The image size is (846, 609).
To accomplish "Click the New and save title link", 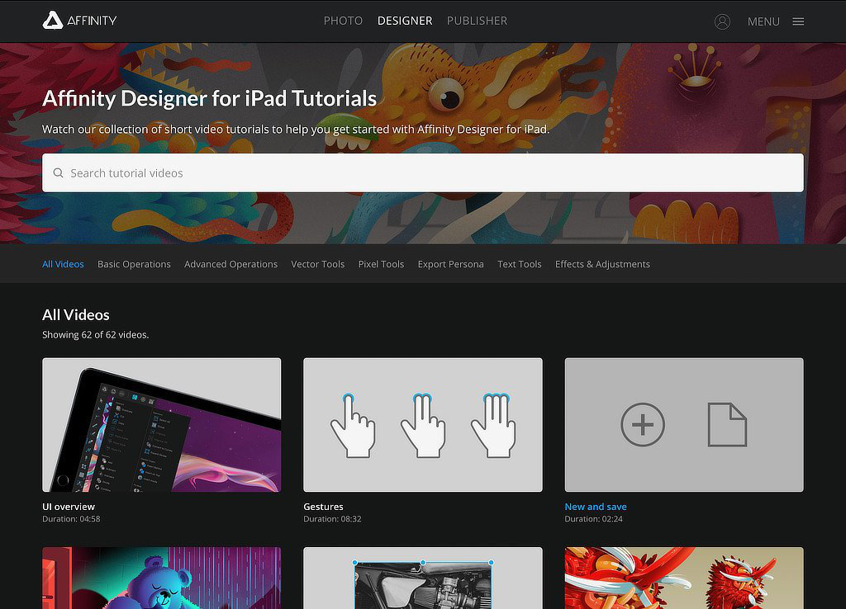I will pos(595,507).
